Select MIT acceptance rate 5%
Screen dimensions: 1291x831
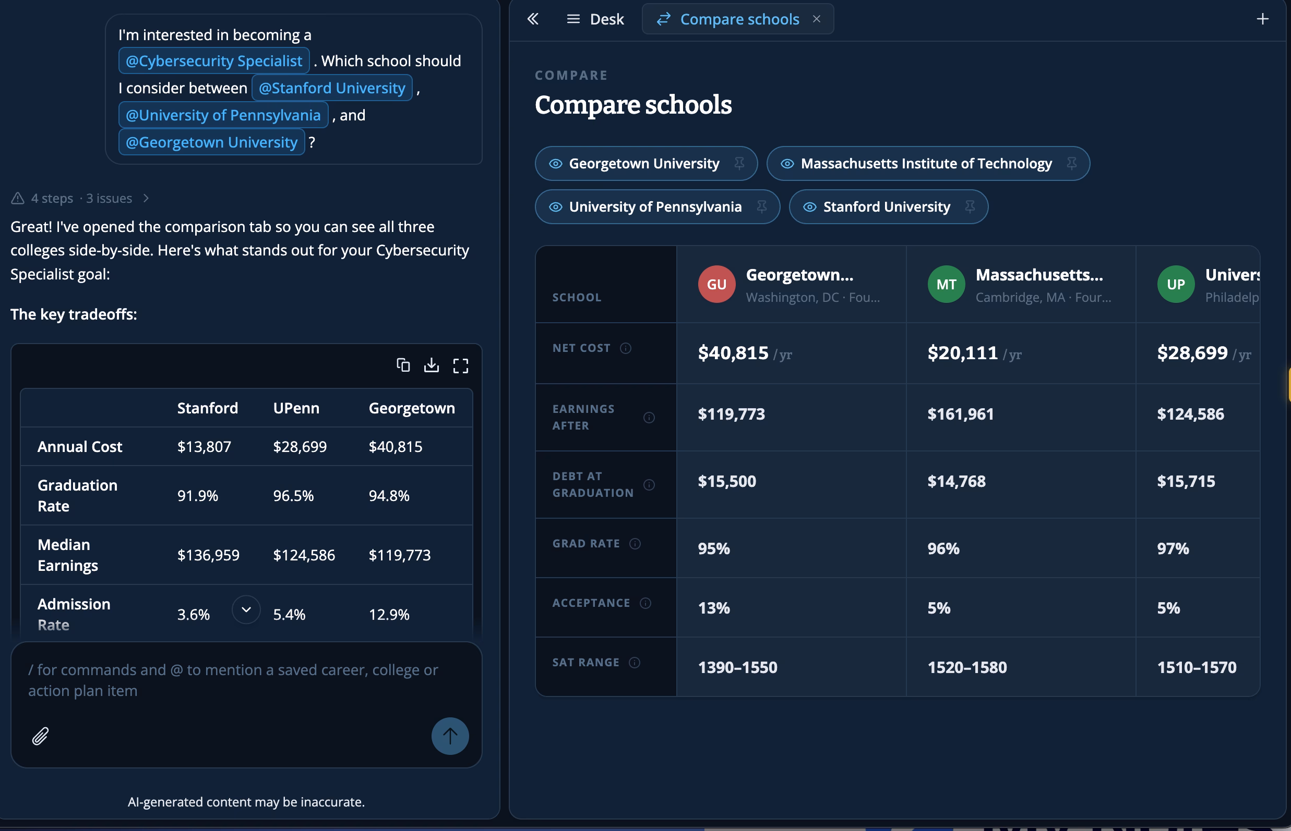click(x=938, y=609)
